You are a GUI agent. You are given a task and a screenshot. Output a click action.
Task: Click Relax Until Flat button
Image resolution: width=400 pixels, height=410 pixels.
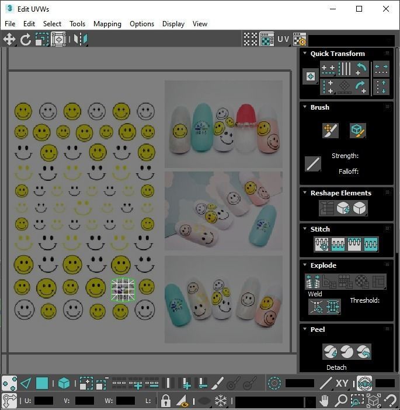(343, 208)
